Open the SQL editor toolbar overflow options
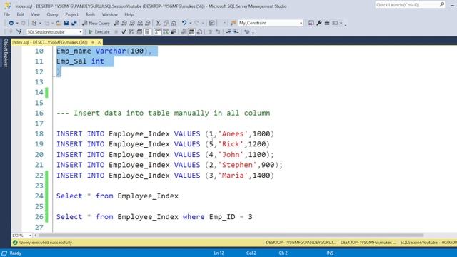The image size is (457, 257). 253,32
